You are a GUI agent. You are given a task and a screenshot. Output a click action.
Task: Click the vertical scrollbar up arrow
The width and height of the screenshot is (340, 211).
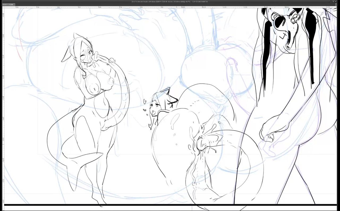[336, 5]
